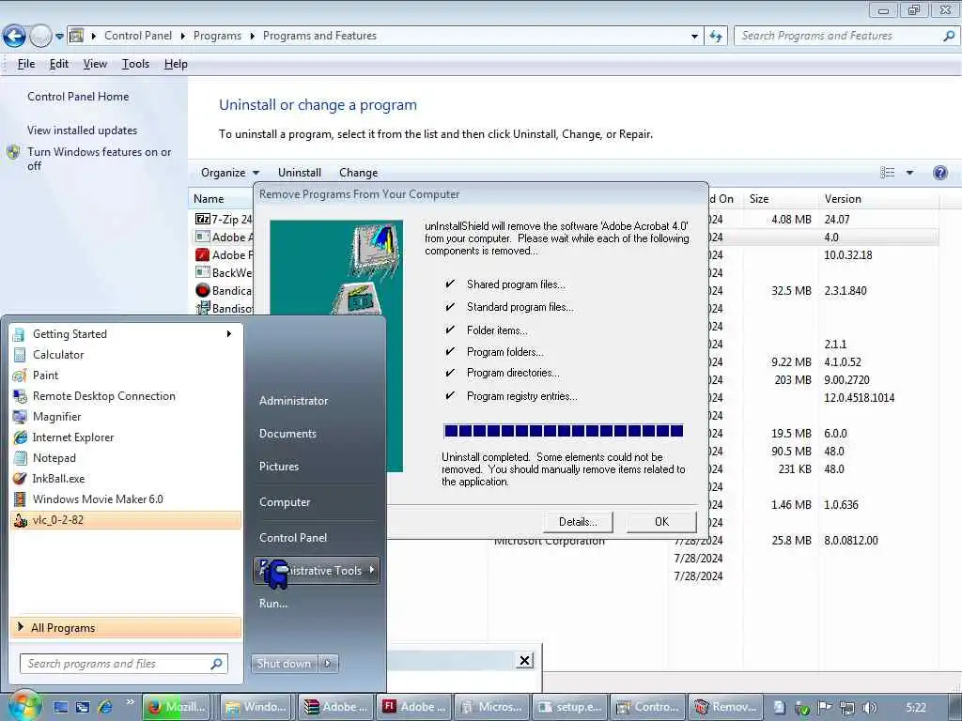Expand All Programs in Start menu
962x721 pixels.
coord(126,628)
